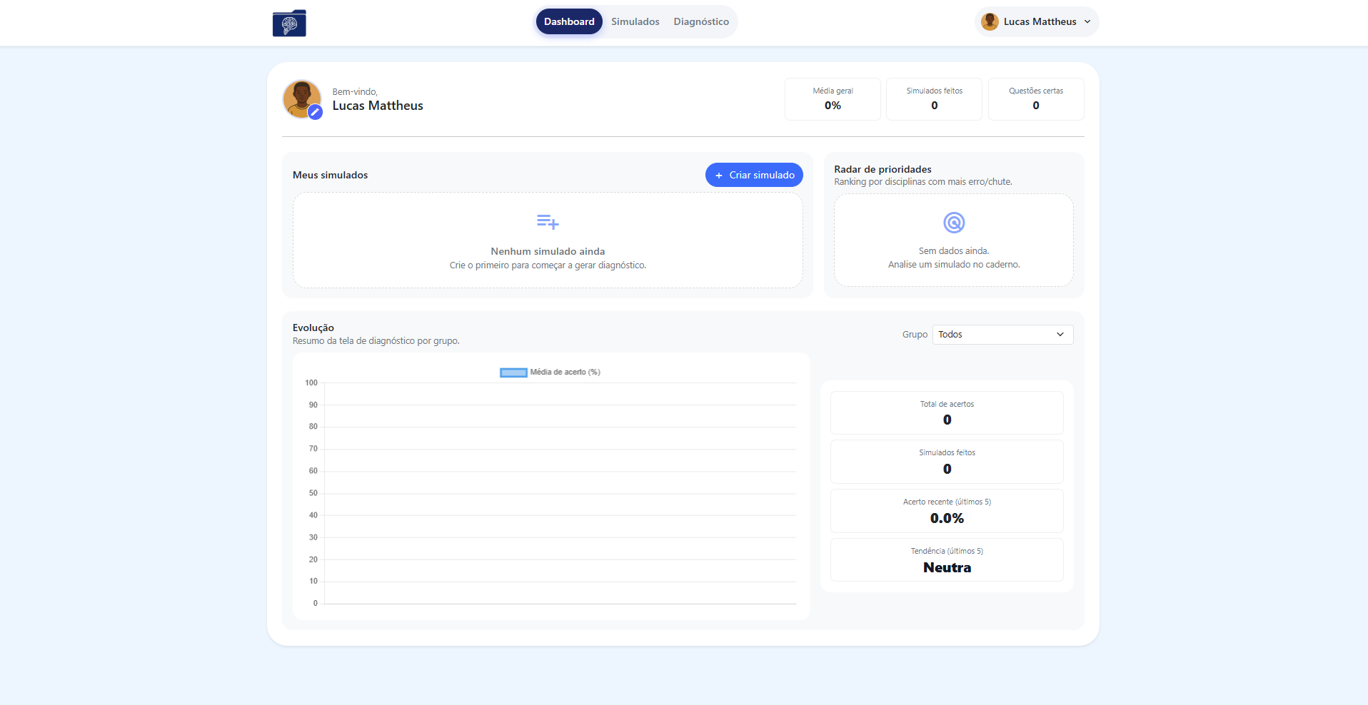
Task: Click the top Simulados feitos stat card
Action: click(x=934, y=99)
